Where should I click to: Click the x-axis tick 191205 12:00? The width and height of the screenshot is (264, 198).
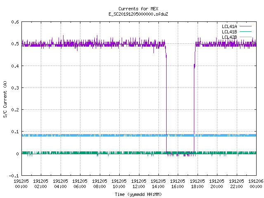click(139, 184)
